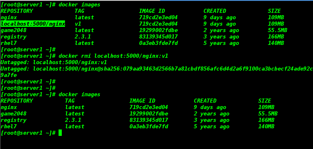
Task: Click the SIZE header in the listing after rmi
Action: point(265,101)
